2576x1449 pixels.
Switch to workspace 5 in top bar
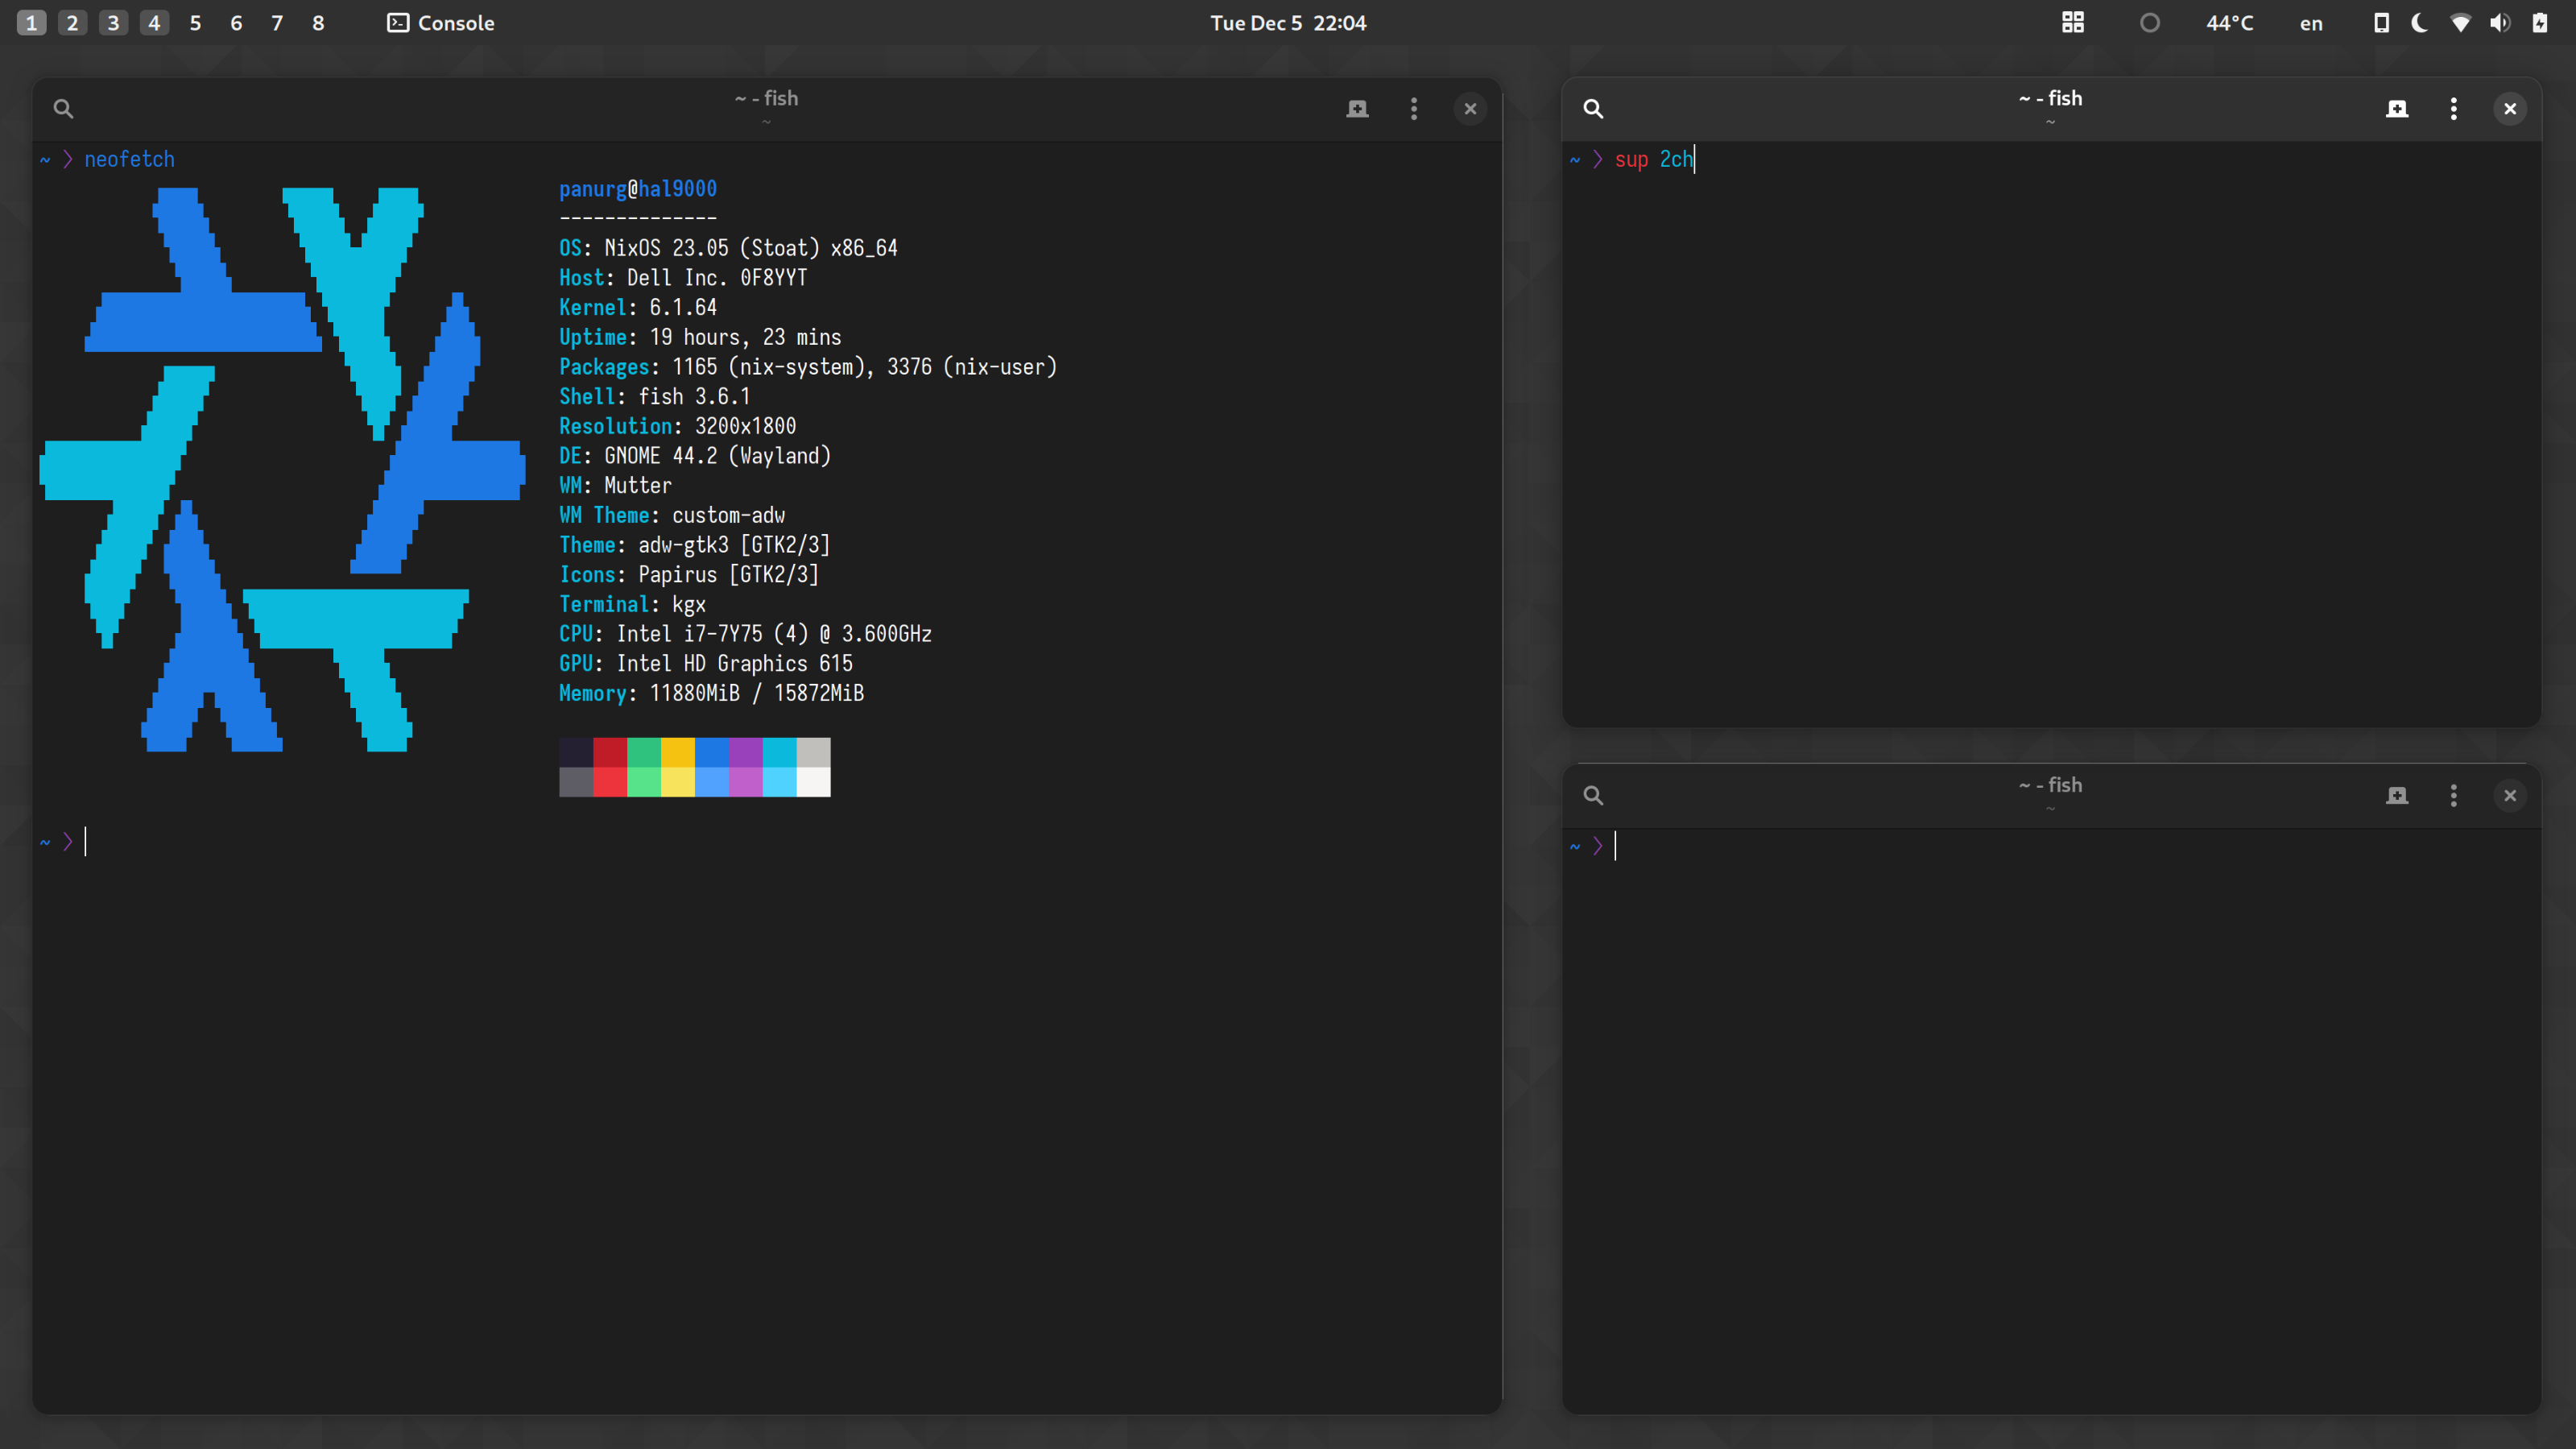(195, 23)
